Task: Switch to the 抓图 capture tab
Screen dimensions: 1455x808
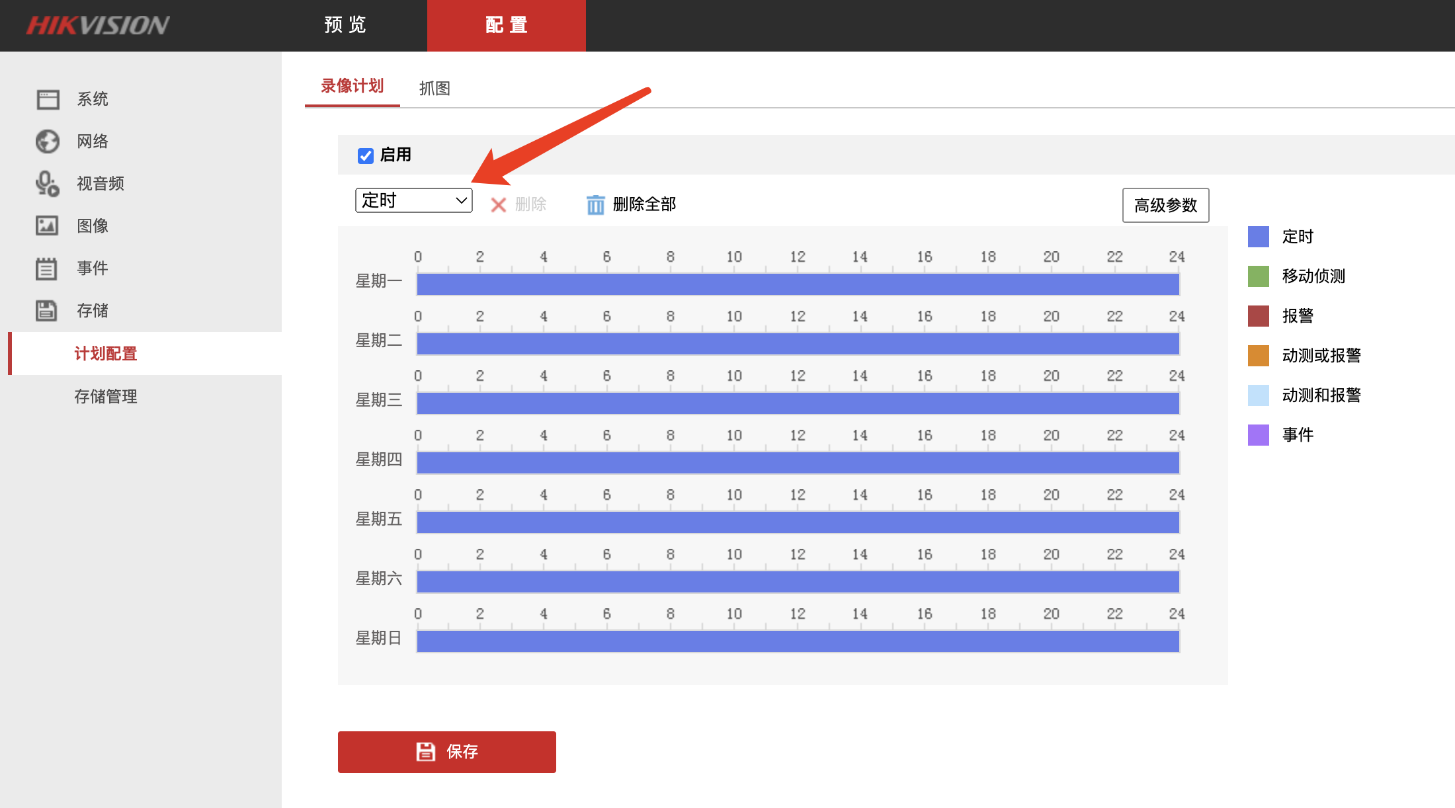Action: pyautogui.click(x=435, y=88)
